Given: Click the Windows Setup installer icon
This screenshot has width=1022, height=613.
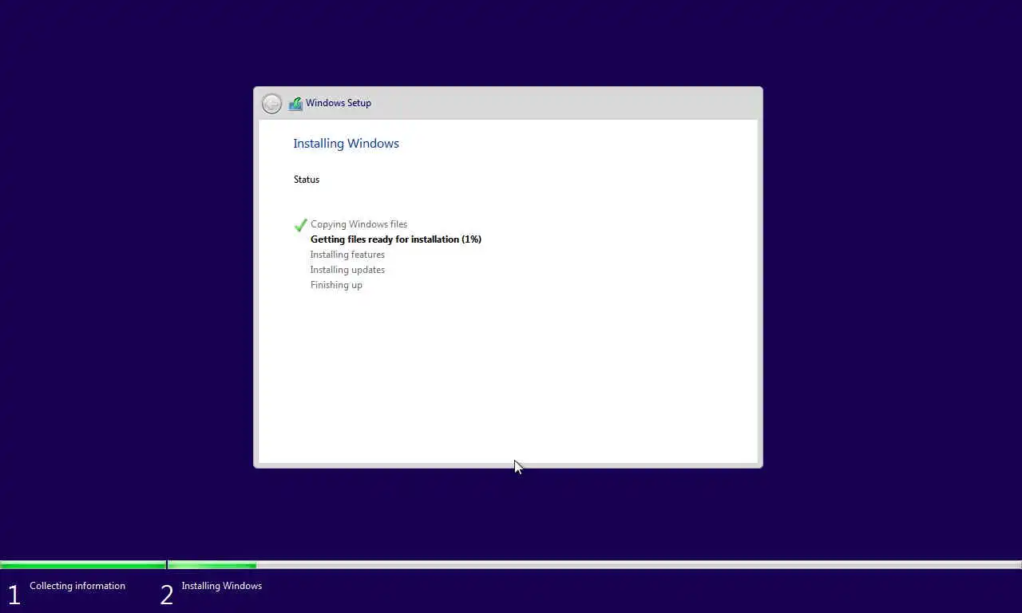Looking at the screenshot, I should [295, 103].
